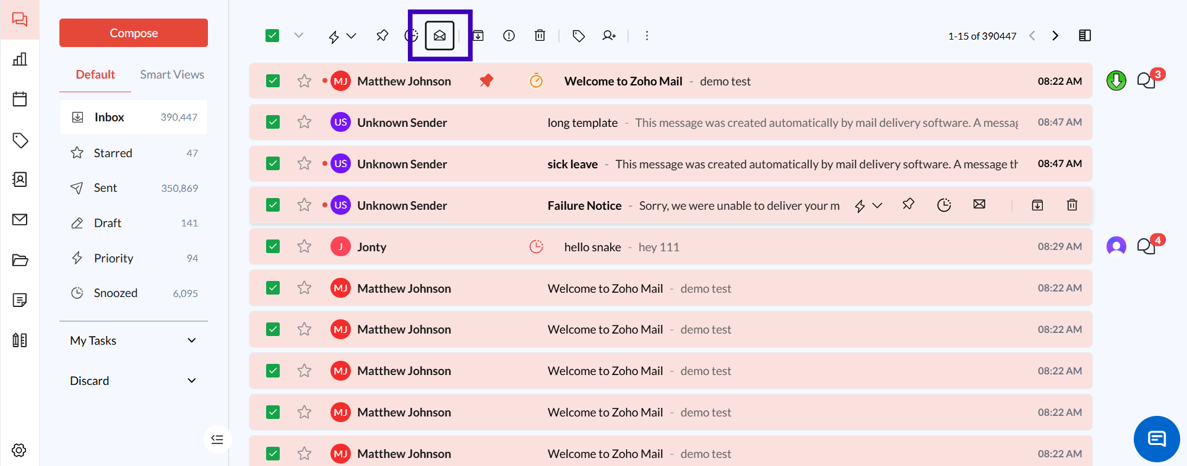Viewport: 1187px width, 466px height.
Task: Mark selected emails as spam
Action: coord(509,36)
